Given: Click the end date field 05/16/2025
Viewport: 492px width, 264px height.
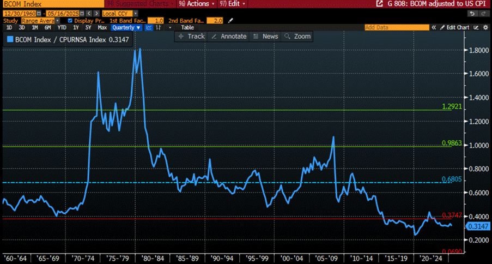Looking at the screenshot, I should click(x=63, y=14).
